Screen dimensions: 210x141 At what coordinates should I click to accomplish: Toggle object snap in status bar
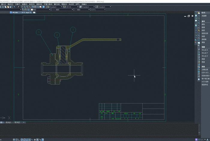click(x=24, y=140)
